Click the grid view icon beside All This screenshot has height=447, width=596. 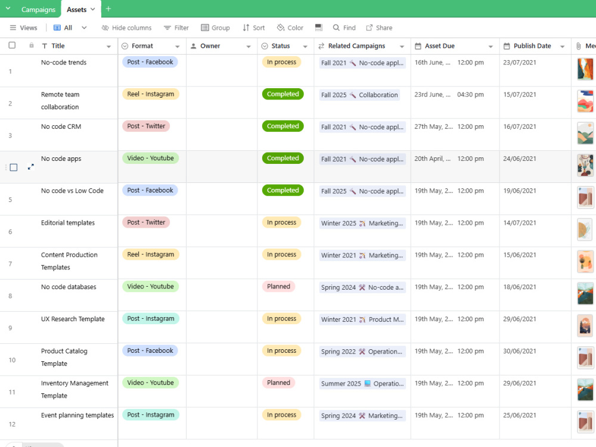(57, 28)
